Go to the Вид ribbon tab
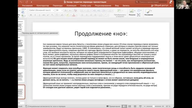 [117, 6]
